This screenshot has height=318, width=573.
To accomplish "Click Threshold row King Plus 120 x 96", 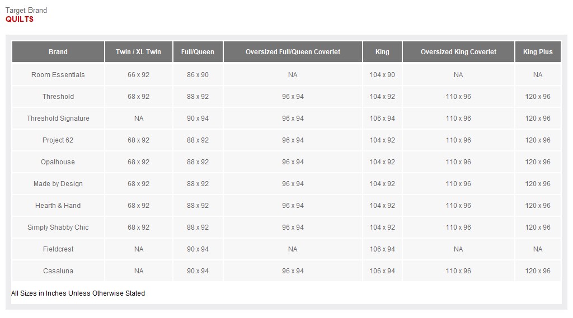I will click(x=538, y=97).
